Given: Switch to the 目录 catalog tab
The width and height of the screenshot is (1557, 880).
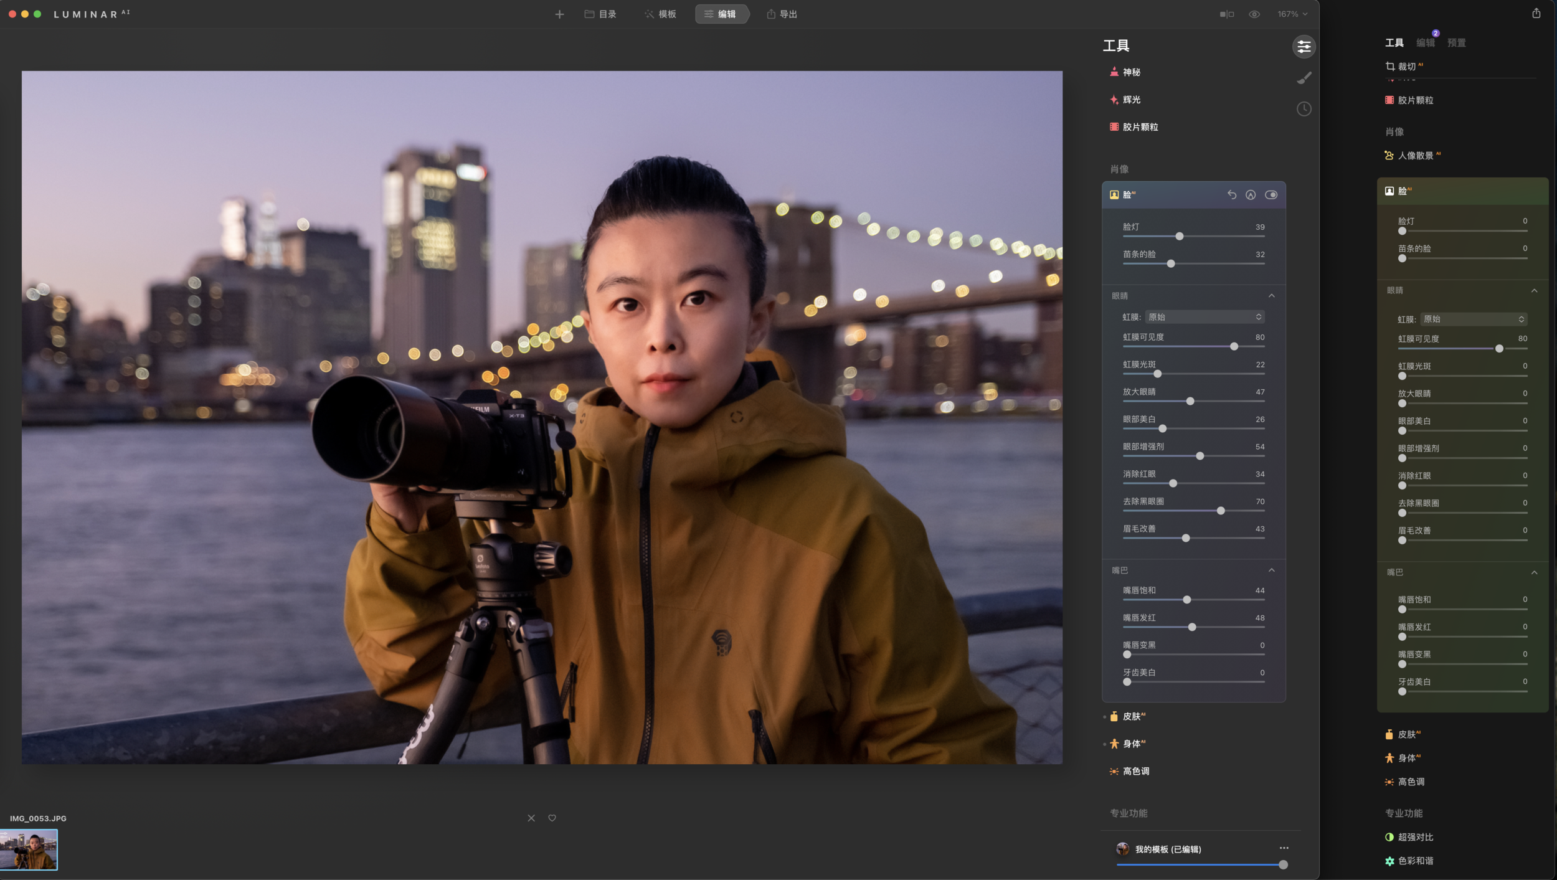Looking at the screenshot, I should click(x=600, y=14).
